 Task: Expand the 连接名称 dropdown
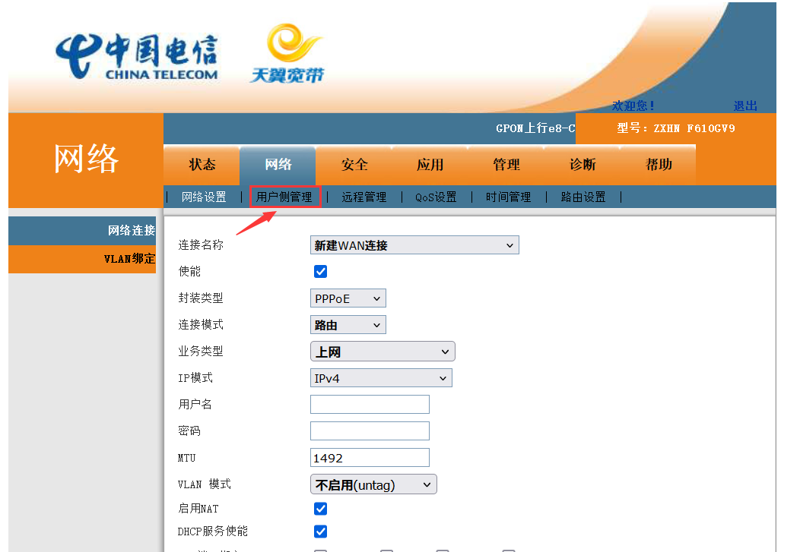[x=414, y=245]
